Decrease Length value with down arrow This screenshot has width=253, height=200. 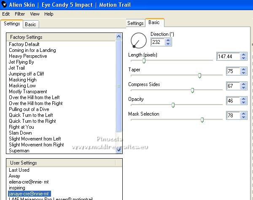pos(243,58)
